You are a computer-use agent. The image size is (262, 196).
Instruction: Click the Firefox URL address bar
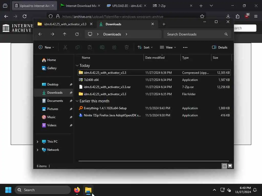(126, 16)
